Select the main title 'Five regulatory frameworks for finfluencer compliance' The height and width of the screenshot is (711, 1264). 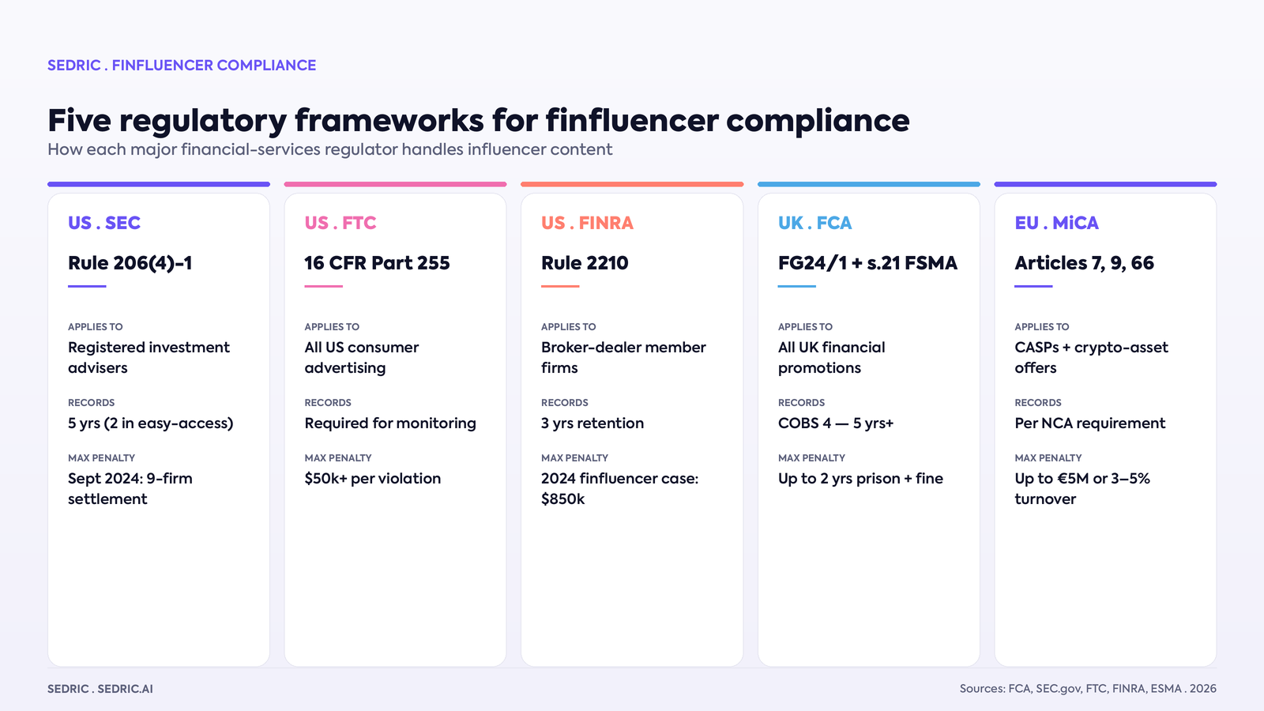pos(479,121)
